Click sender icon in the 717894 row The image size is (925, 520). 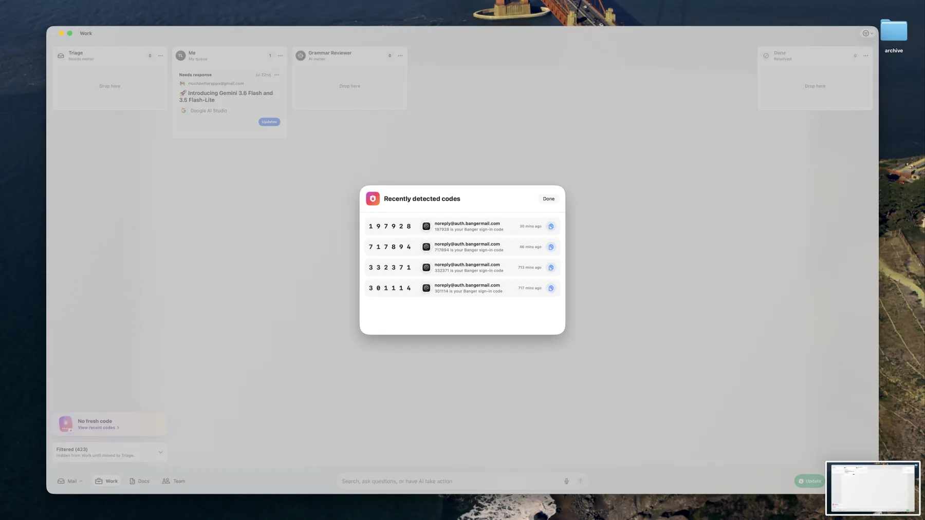point(426,247)
